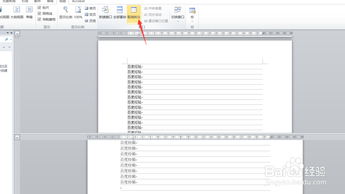
Task: Select Page Width view (页宽)
Action: (x=90, y=21)
